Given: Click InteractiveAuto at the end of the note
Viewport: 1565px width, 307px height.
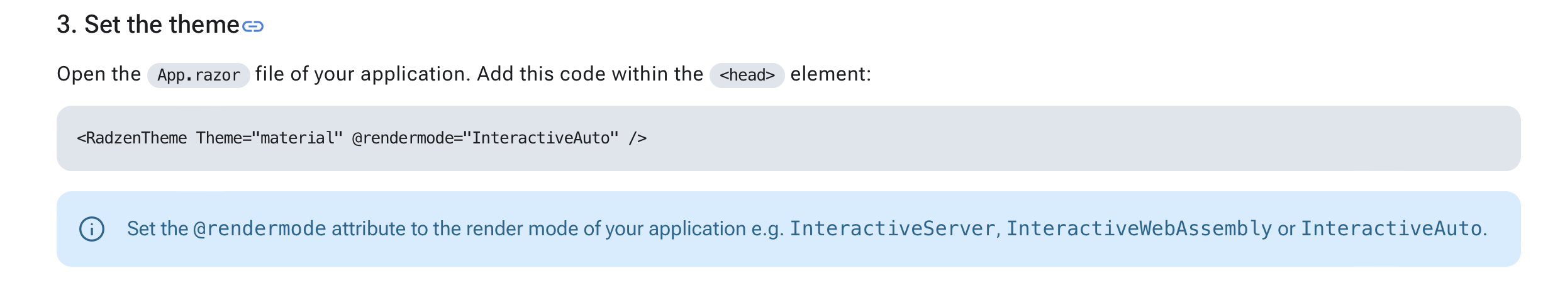Looking at the screenshot, I should [x=1391, y=229].
